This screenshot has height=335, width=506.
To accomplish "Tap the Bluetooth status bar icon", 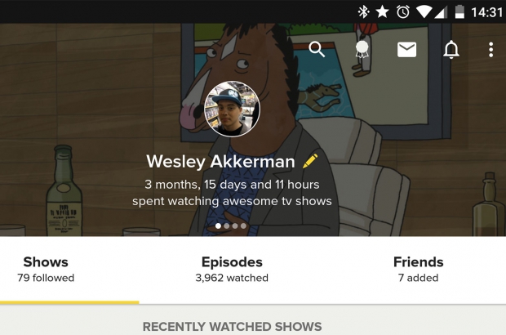I will (x=364, y=12).
